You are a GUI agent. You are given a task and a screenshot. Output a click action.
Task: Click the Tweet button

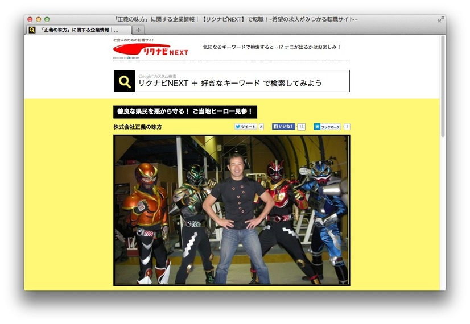click(x=245, y=127)
